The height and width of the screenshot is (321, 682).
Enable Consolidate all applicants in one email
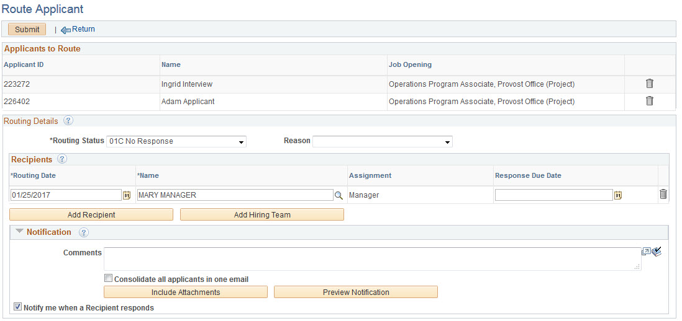[108, 278]
